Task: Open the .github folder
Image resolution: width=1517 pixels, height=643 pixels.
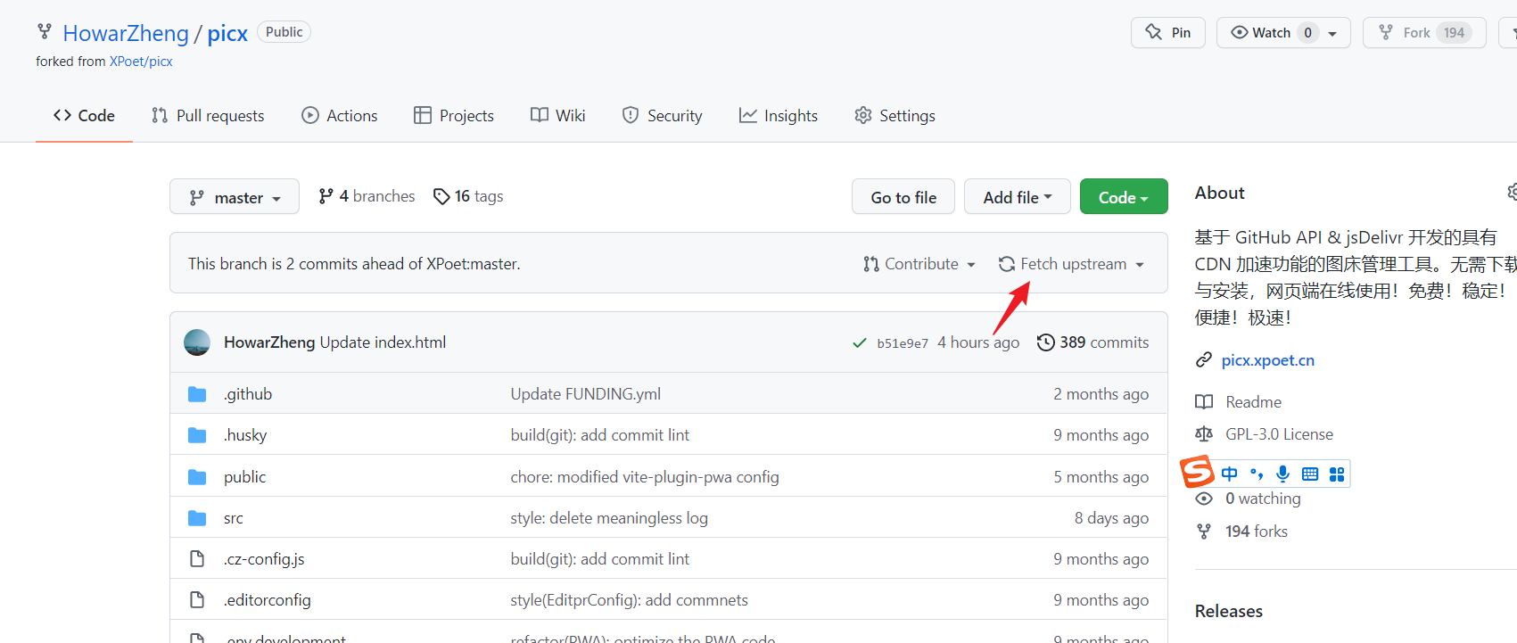Action: [248, 394]
